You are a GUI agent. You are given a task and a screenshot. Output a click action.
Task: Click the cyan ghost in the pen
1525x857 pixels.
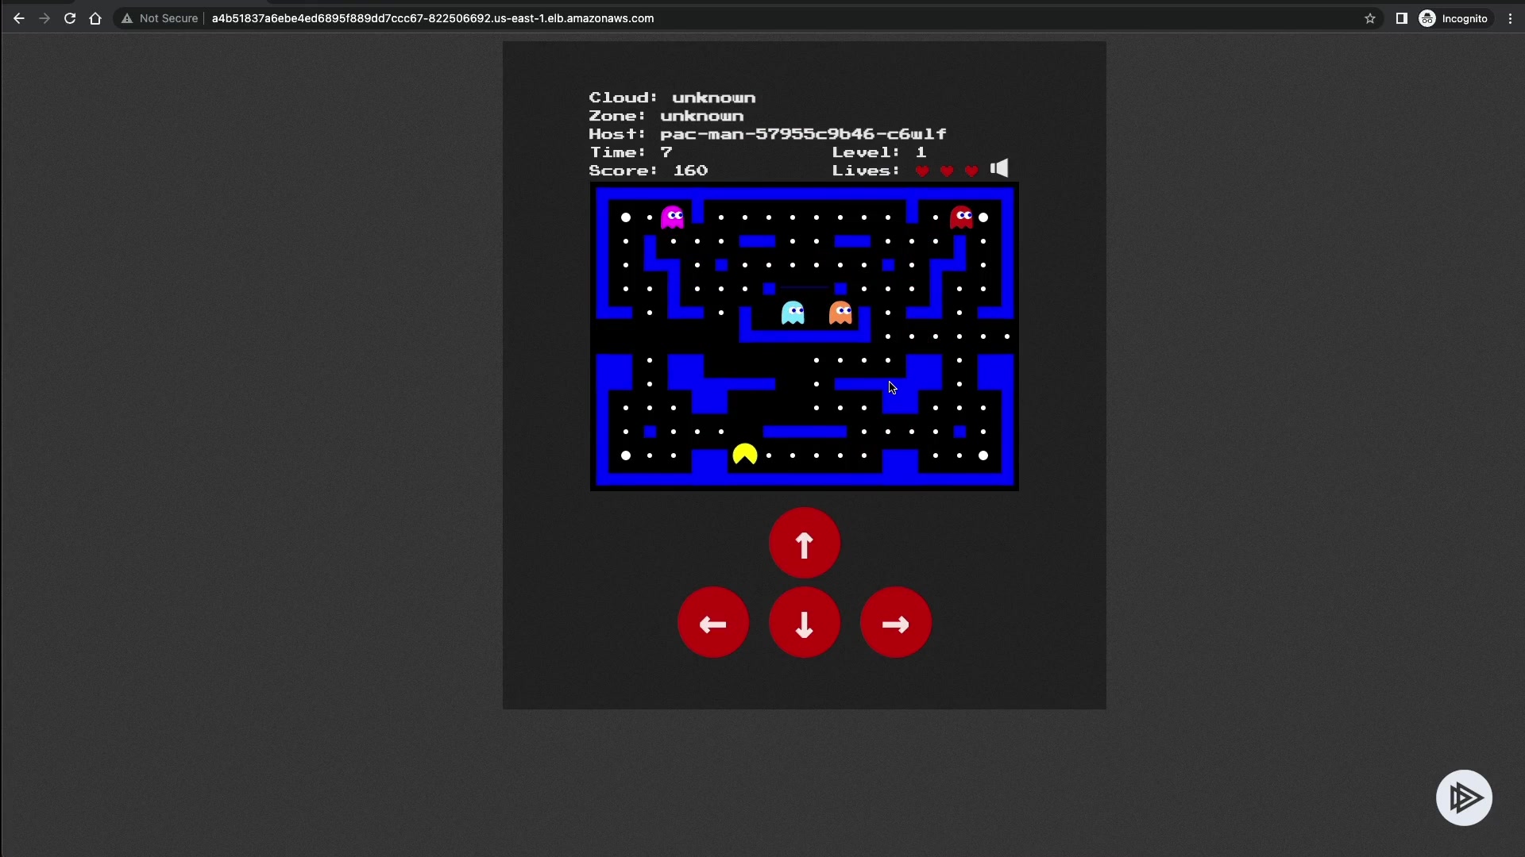tap(793, 313)
